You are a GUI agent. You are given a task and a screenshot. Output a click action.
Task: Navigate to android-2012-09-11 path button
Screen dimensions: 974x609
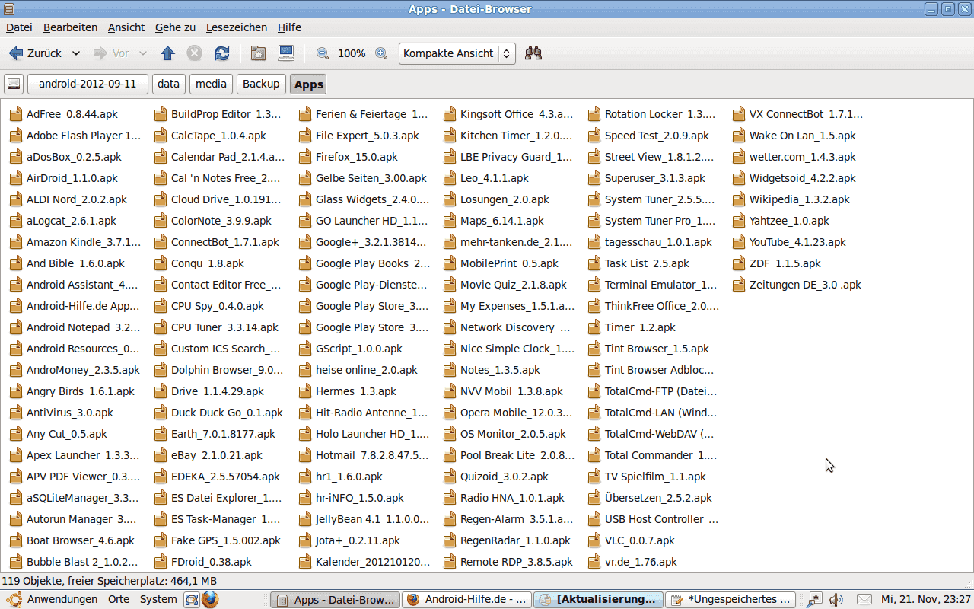click(x=88, y=84)
